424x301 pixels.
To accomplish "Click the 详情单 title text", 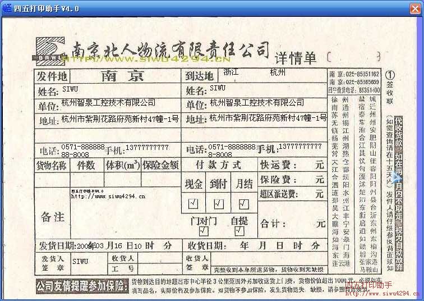I will click(x=295, y=58).
